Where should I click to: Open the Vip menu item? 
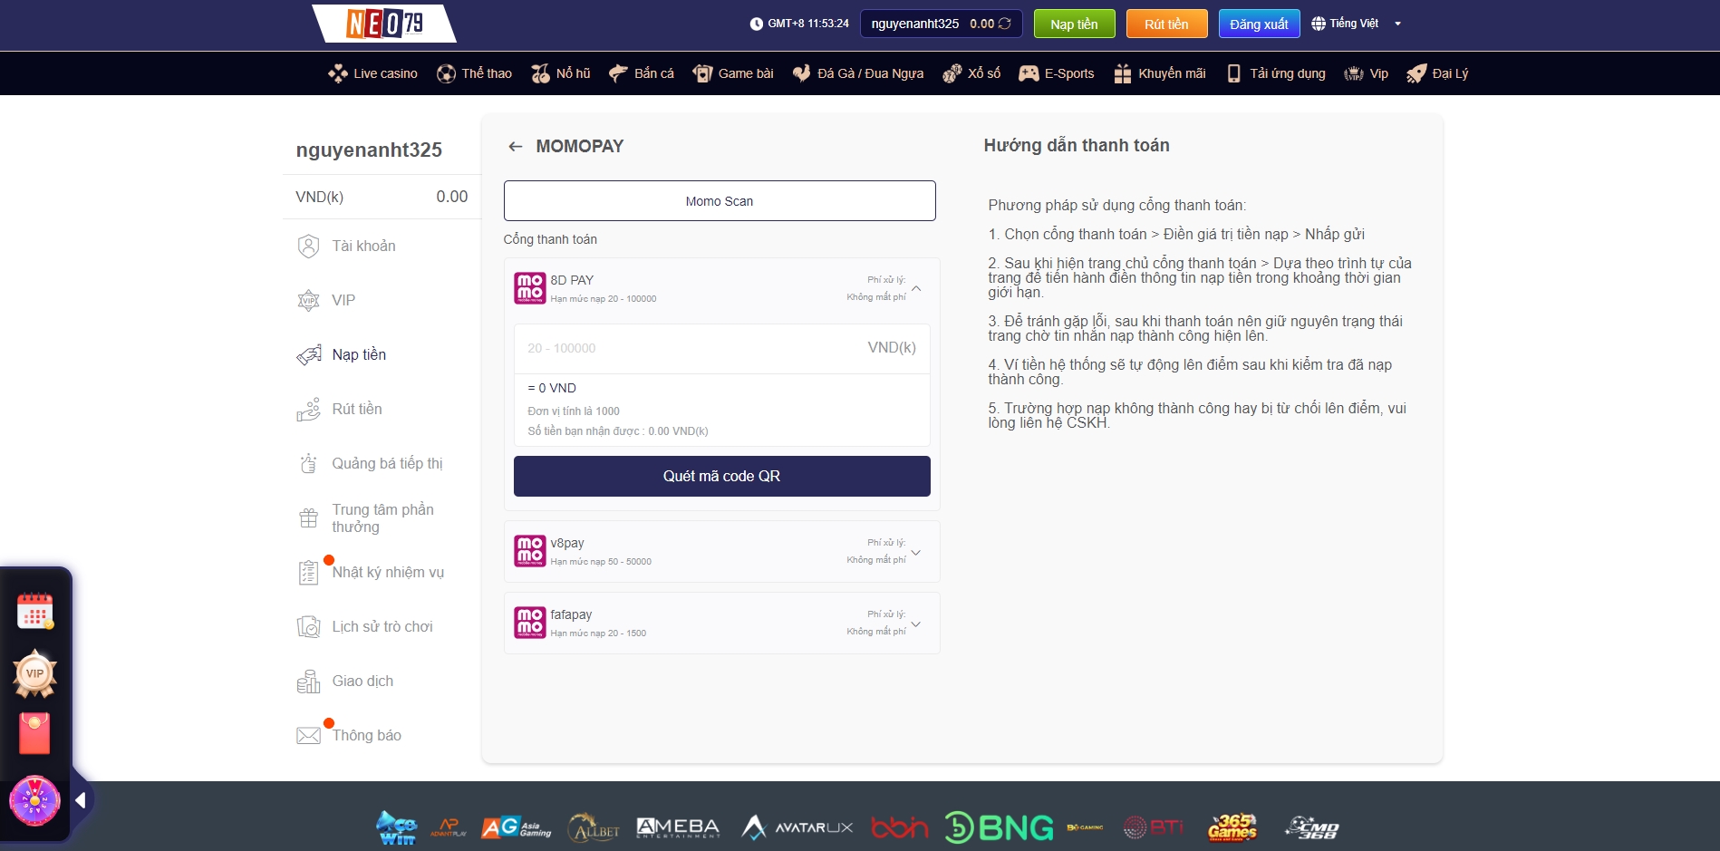click(x=1367, y=73)
